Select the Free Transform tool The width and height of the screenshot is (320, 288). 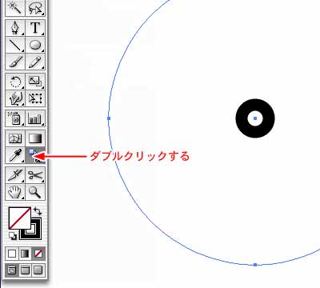(x=35, y=98)
